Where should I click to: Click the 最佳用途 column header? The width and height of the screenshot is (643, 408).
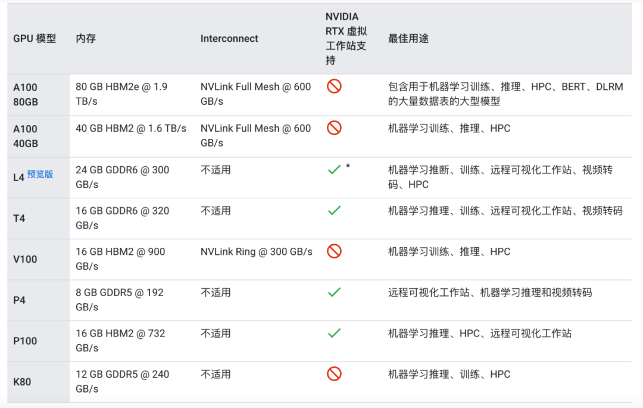tap(408, 39)
